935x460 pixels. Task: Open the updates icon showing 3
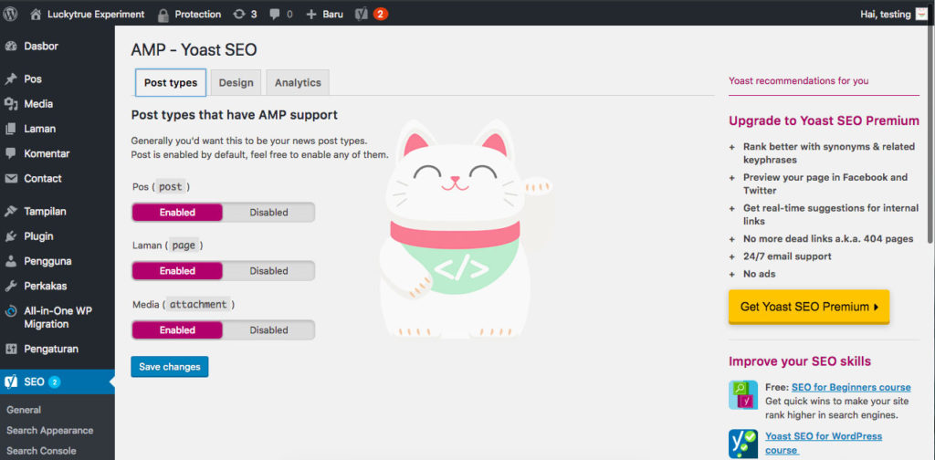click(x=239, y=14)
